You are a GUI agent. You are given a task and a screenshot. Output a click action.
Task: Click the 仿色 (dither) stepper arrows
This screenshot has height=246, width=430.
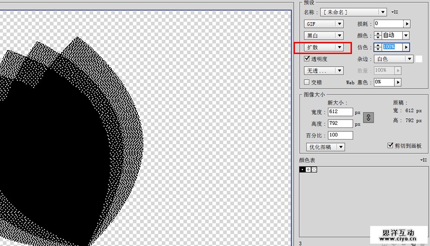[x=377, y=47]
